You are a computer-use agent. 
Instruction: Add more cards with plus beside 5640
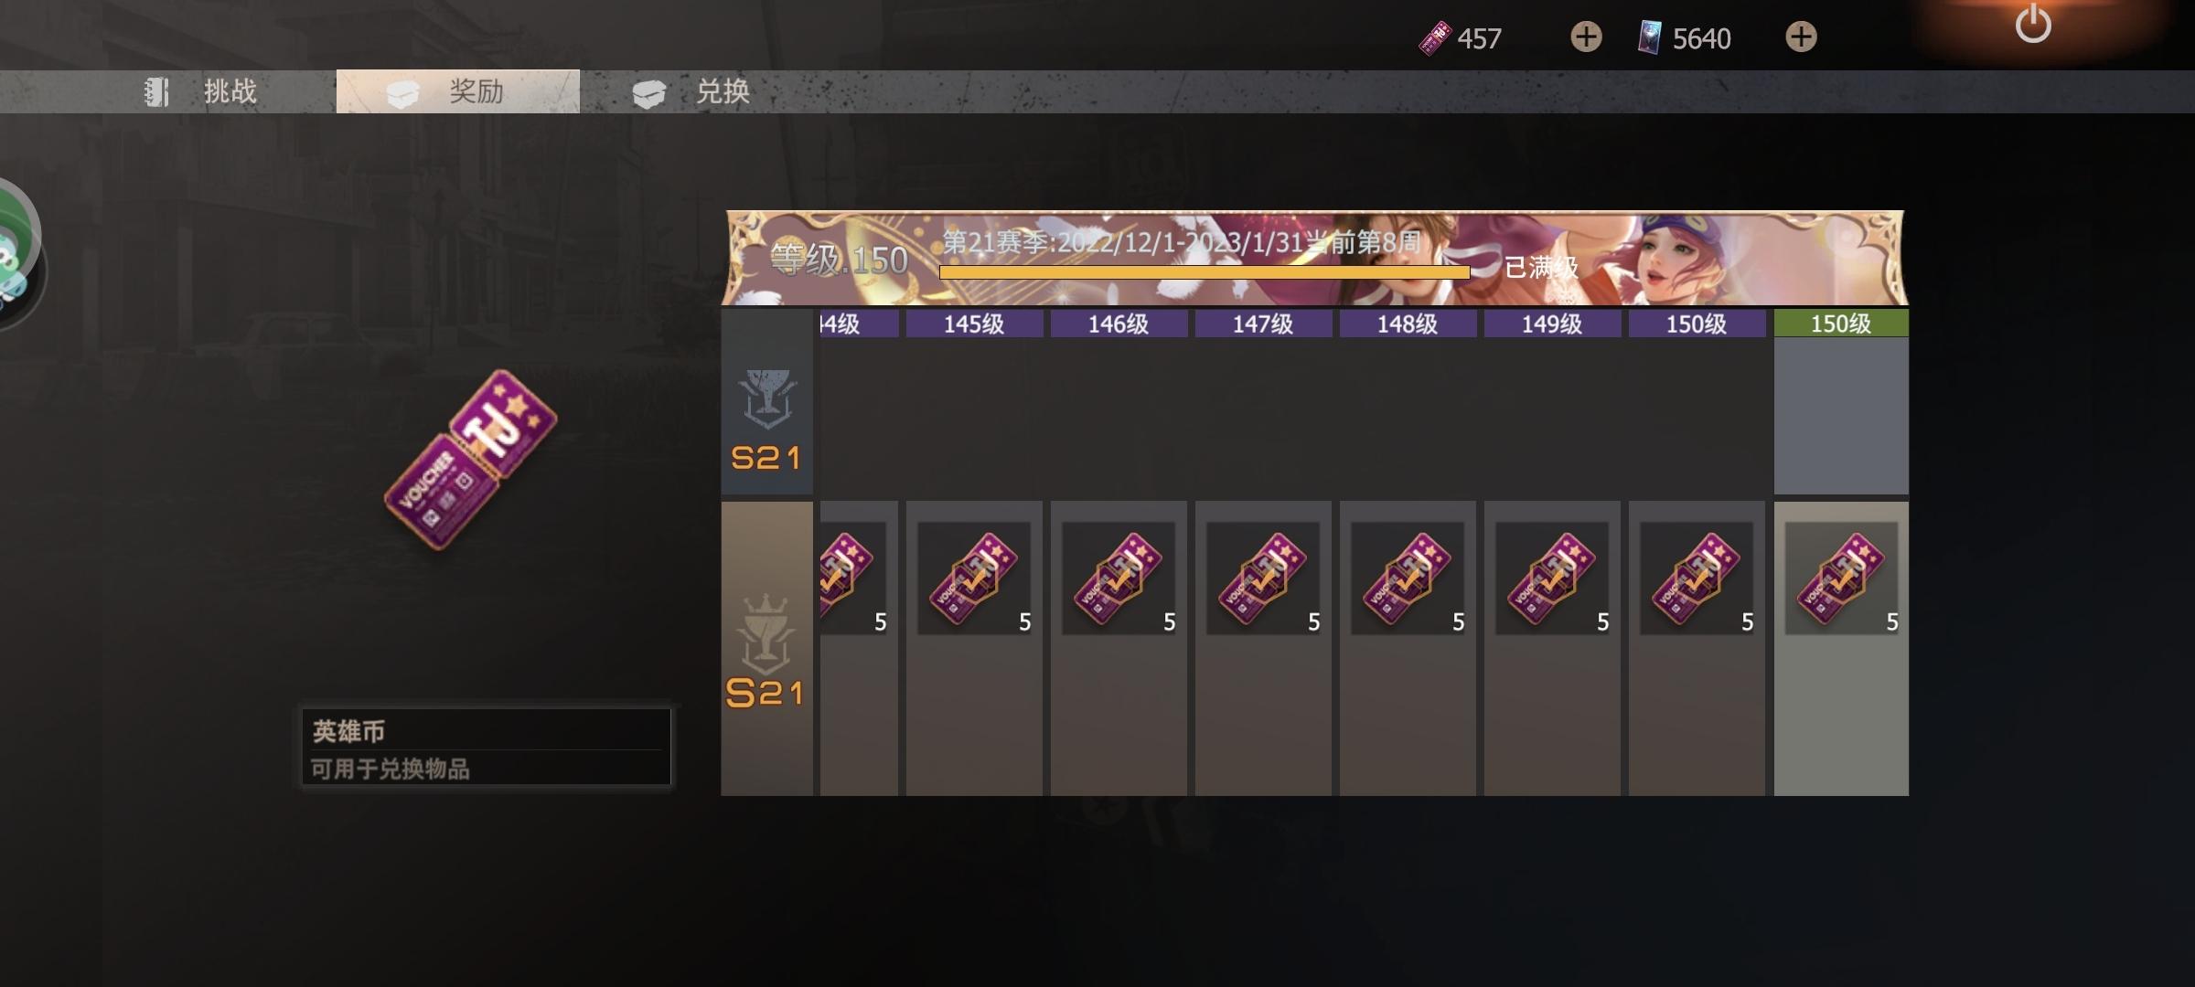pos(1801,37)
